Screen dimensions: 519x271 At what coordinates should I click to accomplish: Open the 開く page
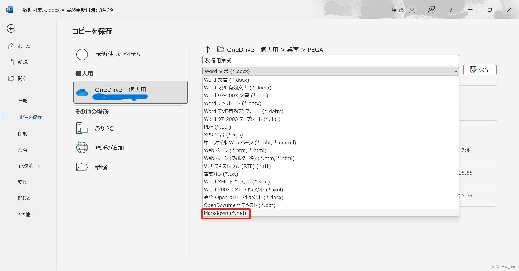17,78
